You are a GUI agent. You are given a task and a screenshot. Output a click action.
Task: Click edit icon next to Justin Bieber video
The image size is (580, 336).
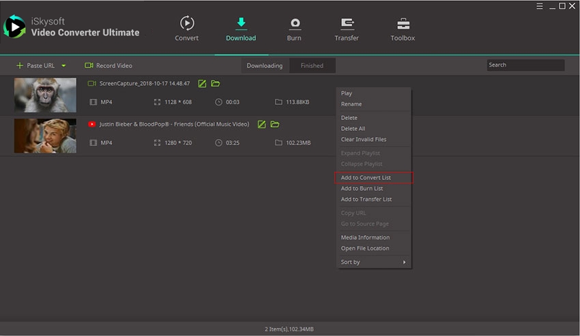tap(261, 125)
